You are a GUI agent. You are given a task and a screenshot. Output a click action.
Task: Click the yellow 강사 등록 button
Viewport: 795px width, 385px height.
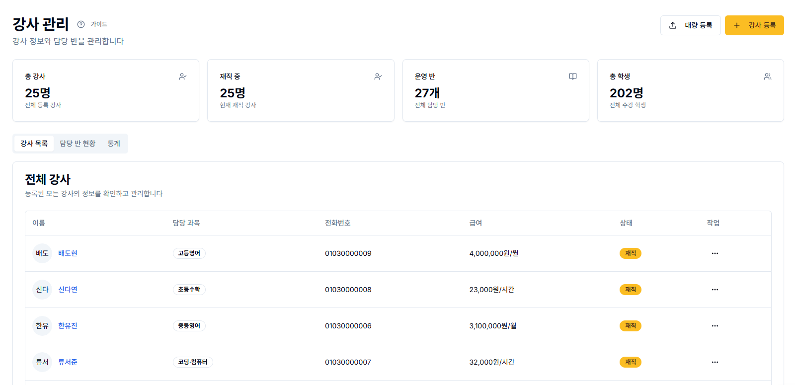tap(754, 25)
